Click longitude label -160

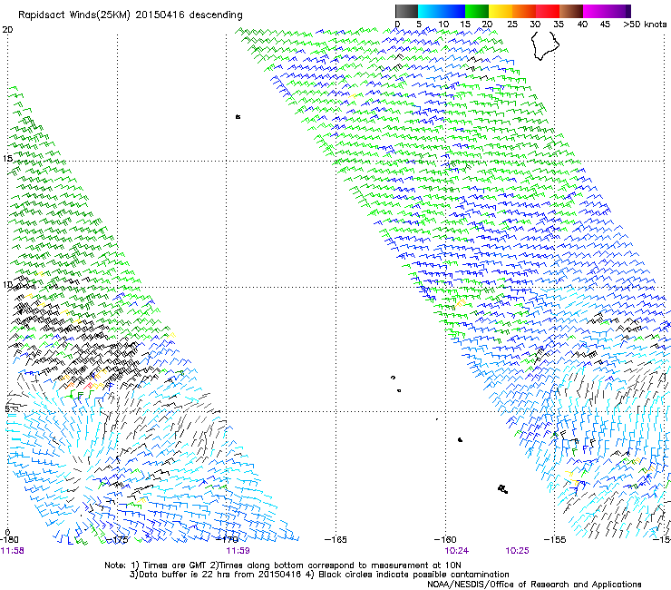pyautogui.click(x=445, y=540)
